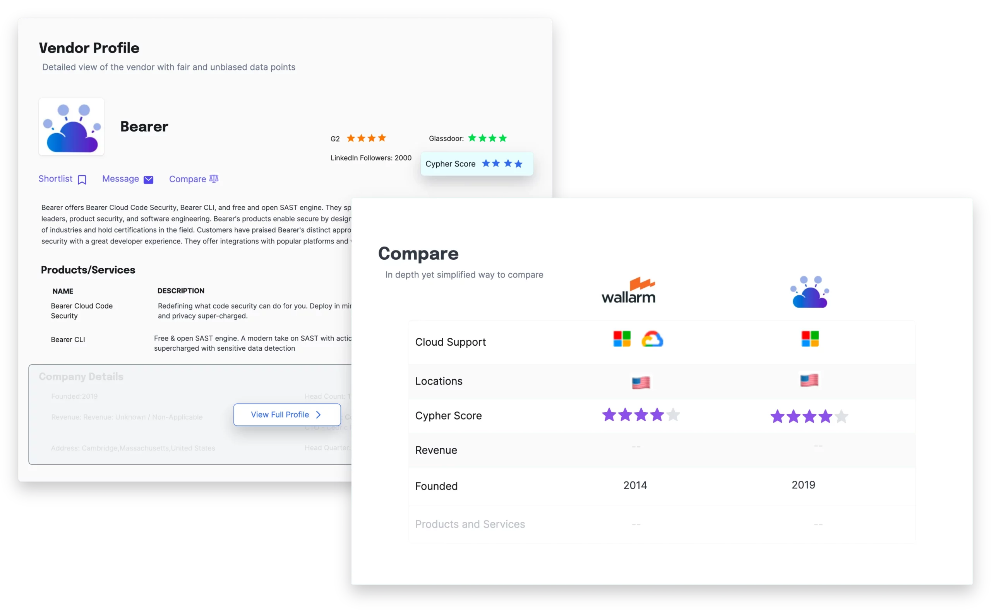This screenshot has height=610, width=991.
Task: Click the Message link for Bearer
Action: (128, 178)
